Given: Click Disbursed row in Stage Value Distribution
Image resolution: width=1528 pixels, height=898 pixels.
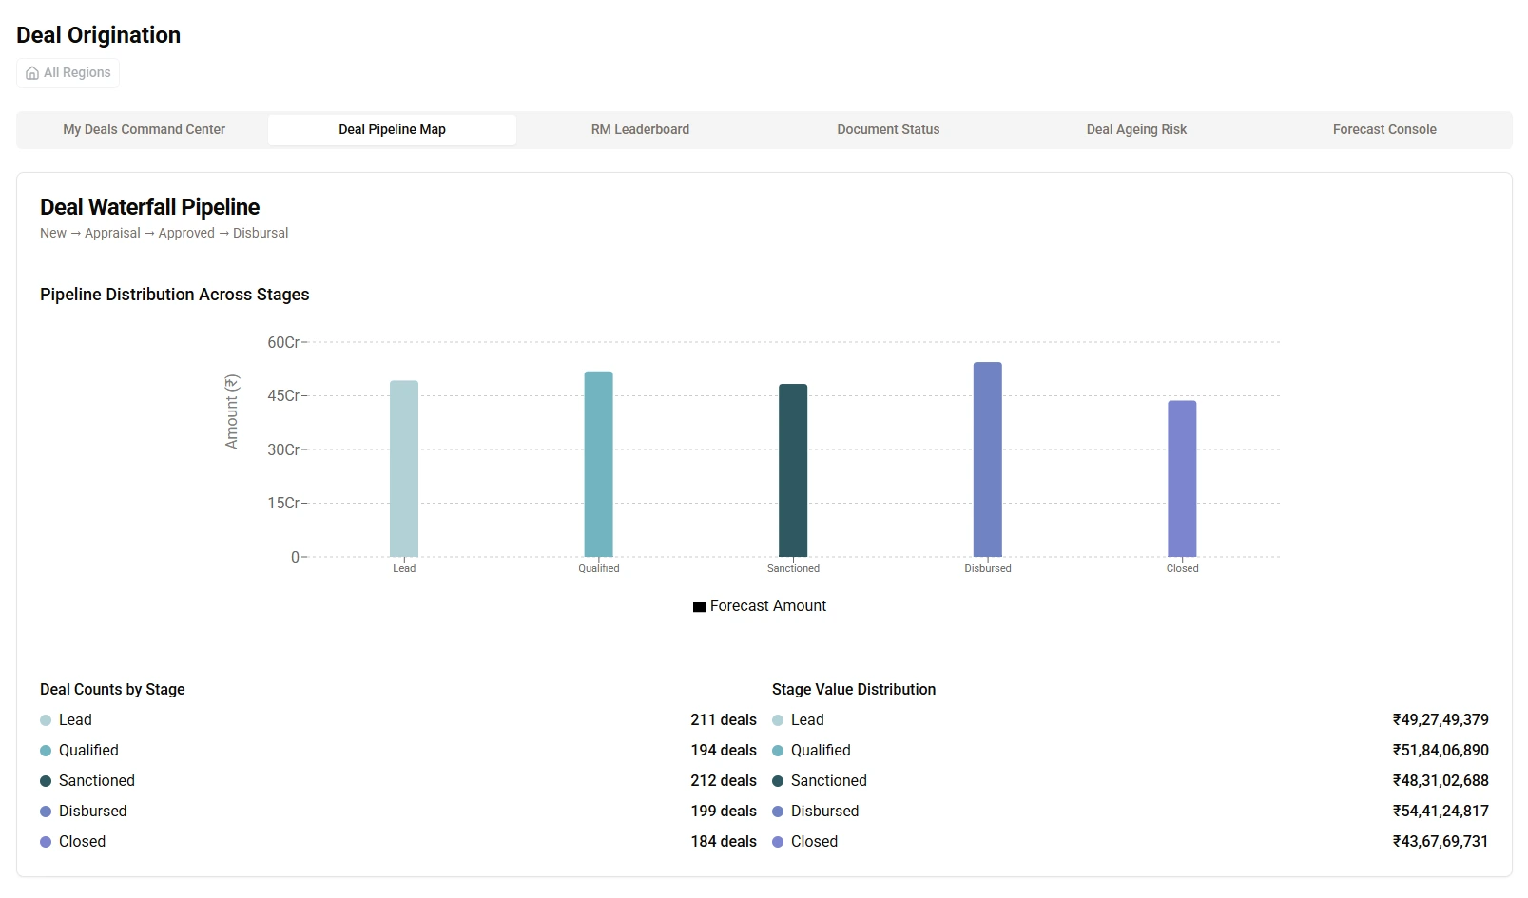Looking at the screenshot, I should point(1130,812).
